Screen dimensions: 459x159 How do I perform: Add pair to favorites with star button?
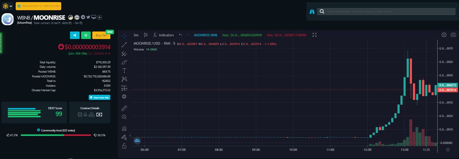[86, 35]
